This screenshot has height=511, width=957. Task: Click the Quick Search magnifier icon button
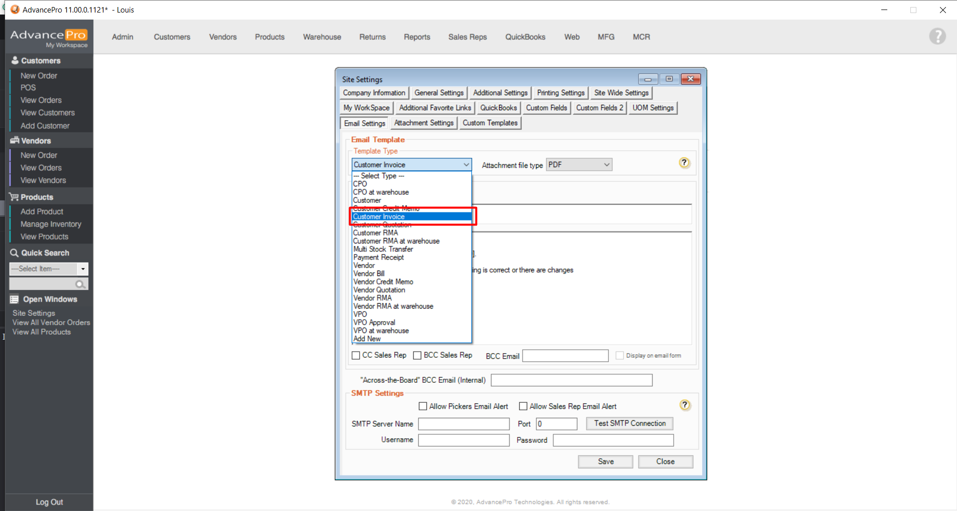(80, 284)
